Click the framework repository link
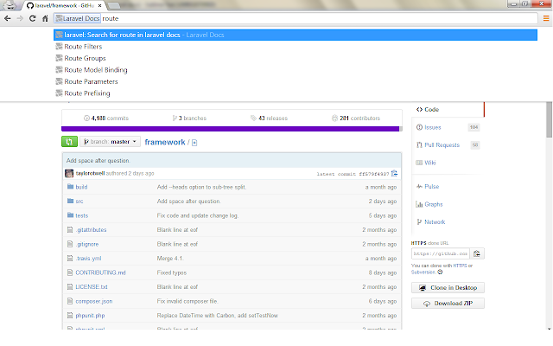Image resolution: width=553 pixels, height=346 pixels. (165, 142)
